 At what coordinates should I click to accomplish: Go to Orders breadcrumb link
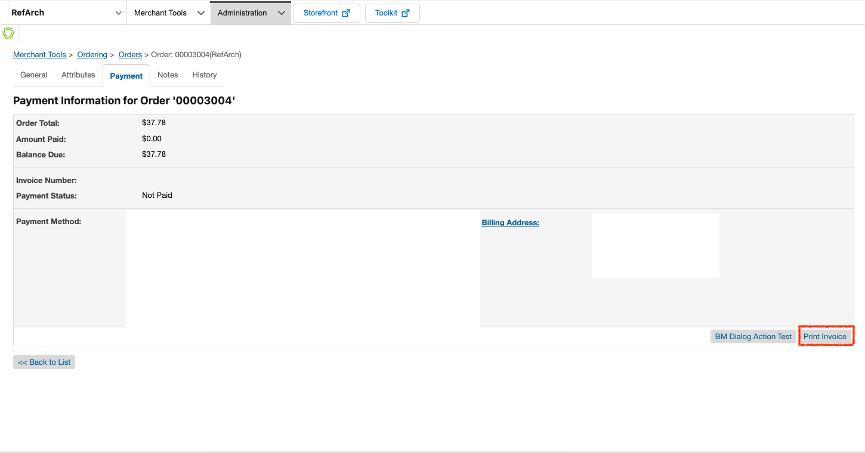click(x=130, y=55)
